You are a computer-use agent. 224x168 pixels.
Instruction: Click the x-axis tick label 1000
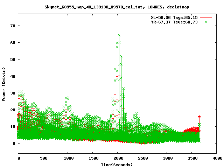click(x=68, y=158)
